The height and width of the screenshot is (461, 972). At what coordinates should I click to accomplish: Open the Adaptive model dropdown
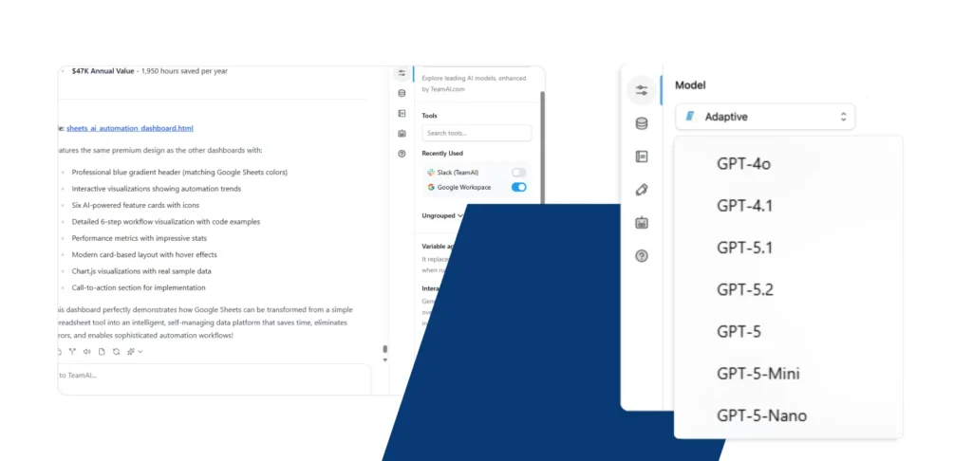pyautogui.click(x=765, y=117)
